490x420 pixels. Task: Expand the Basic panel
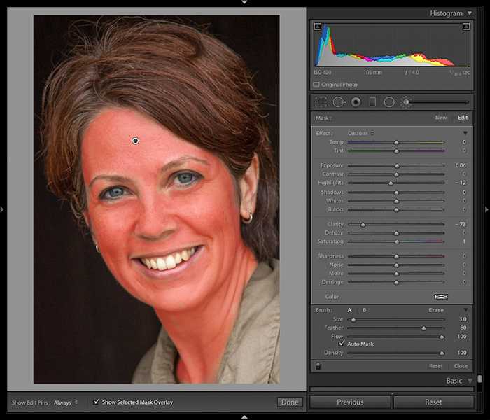(x=470, y=381)
